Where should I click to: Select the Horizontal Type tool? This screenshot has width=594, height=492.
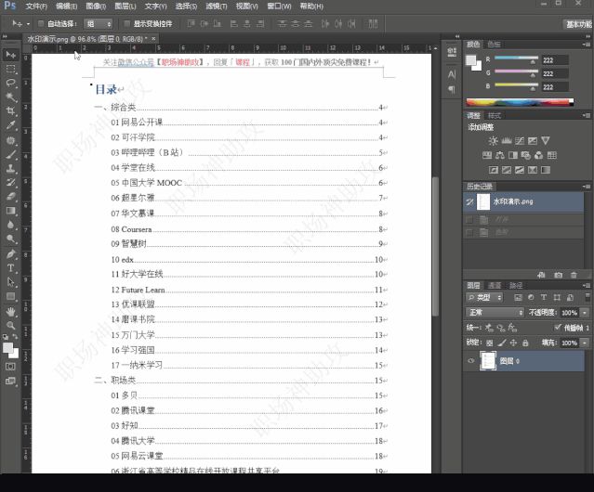[10, 268]
